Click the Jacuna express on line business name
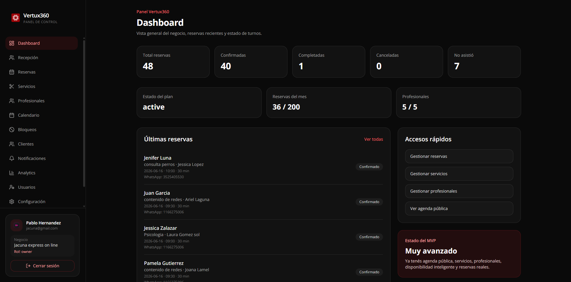 coord(36,245)
